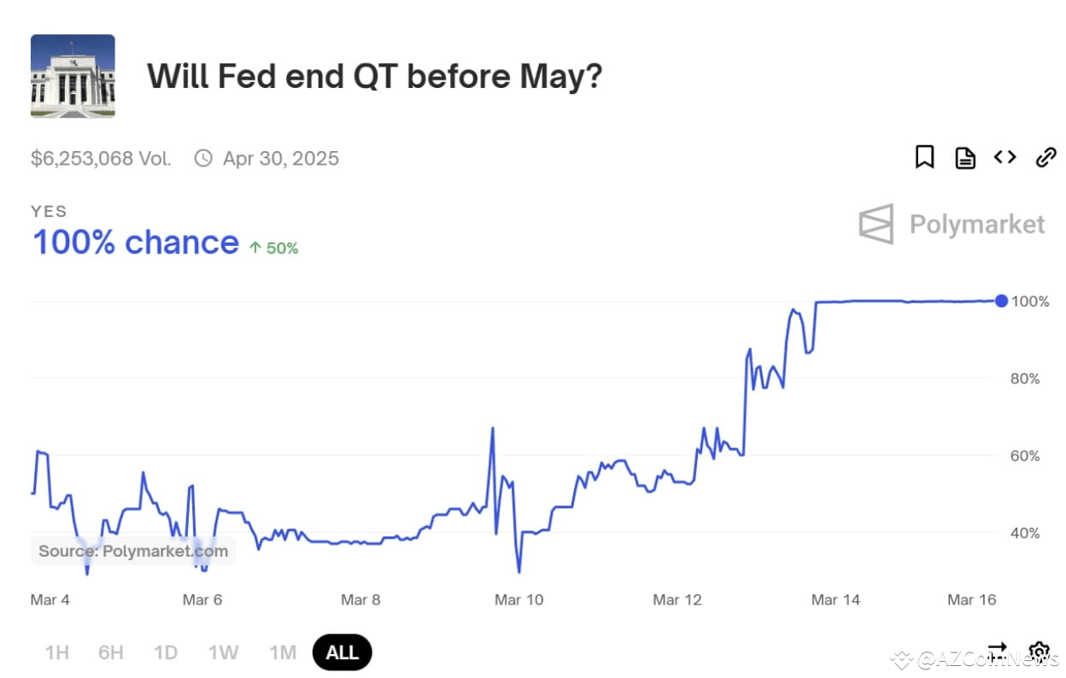Toggle the ALL timeframe view
The width and height of the screenshot is (1066, 678).
pos(342,652)
